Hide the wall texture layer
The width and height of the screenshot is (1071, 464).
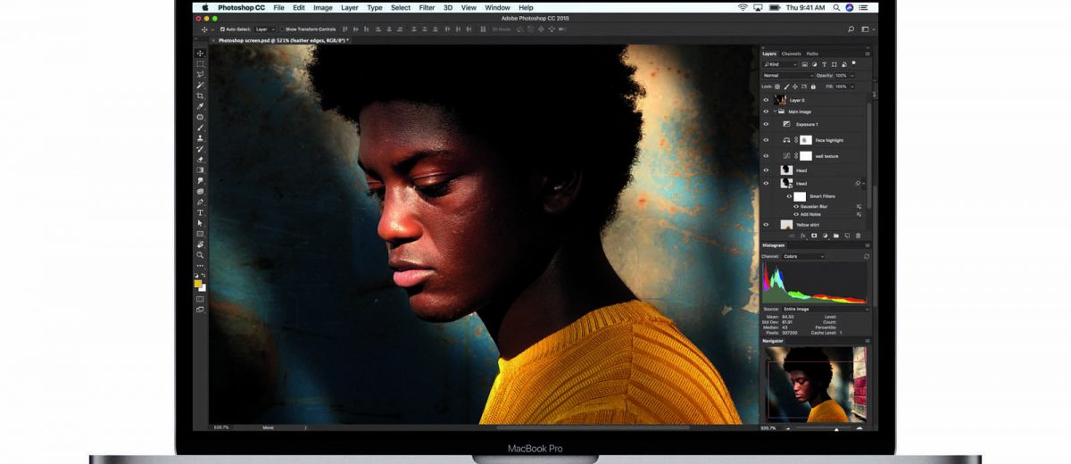coord(766,155)
